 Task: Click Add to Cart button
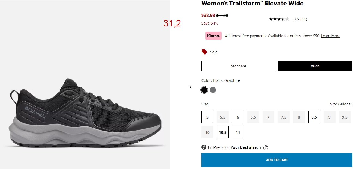point(277,160)
